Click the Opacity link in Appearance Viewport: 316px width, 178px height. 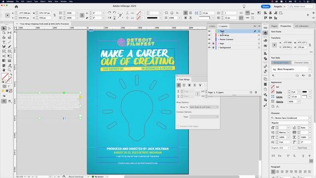[x=279, y=101]
